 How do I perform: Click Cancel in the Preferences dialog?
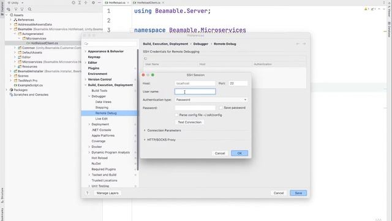(279, 193)
